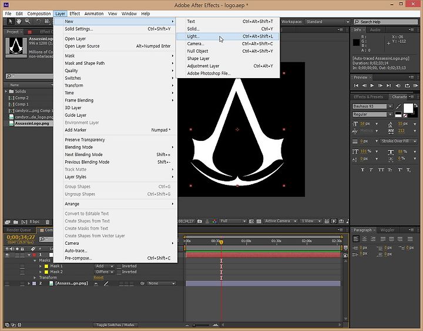Click the yellow Mask 1 color swatch
Screen dimensions: 423x331
tap(46, 266)
